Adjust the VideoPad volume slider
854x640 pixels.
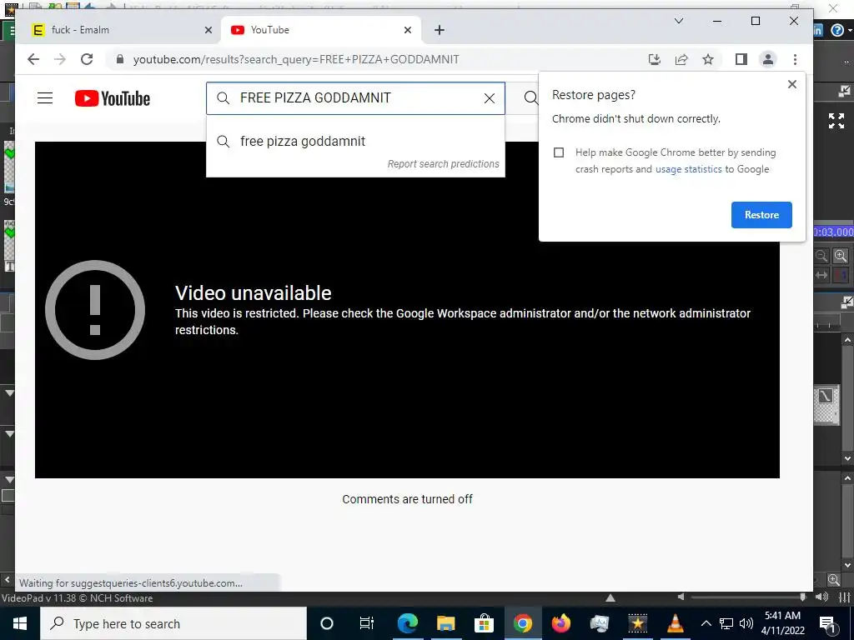point(746,597)
